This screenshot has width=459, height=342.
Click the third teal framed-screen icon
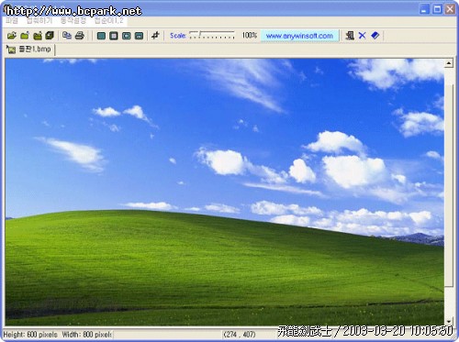(x=127, y=36)
